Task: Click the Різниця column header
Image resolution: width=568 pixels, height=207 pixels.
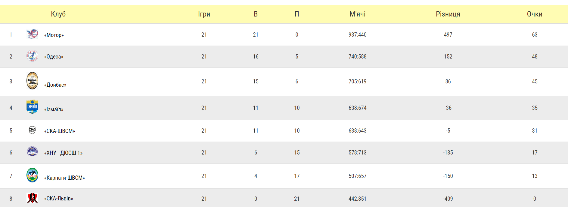Action: (x=448, y=14)
